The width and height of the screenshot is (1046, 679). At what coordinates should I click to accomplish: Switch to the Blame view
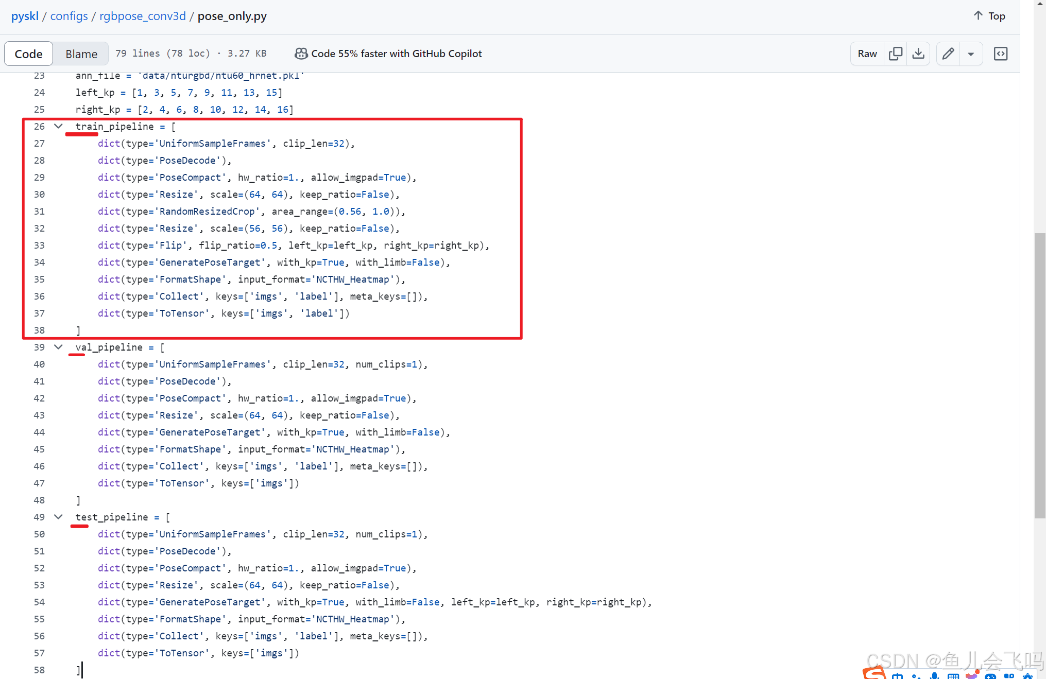click(x=81, y=54)
